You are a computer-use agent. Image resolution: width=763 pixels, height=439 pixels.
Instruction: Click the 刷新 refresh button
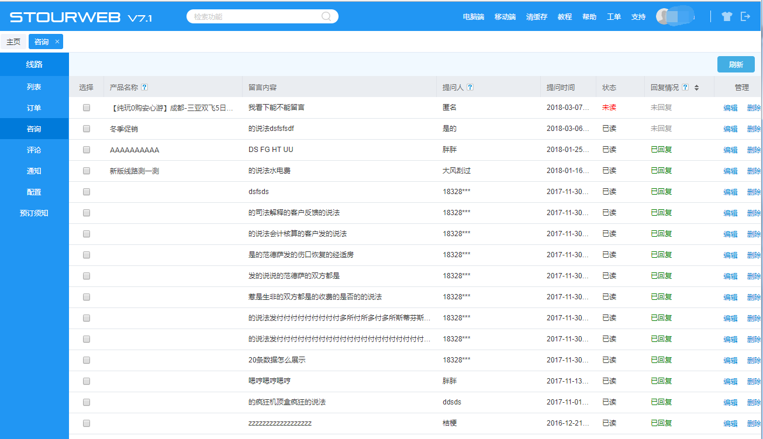736,64
